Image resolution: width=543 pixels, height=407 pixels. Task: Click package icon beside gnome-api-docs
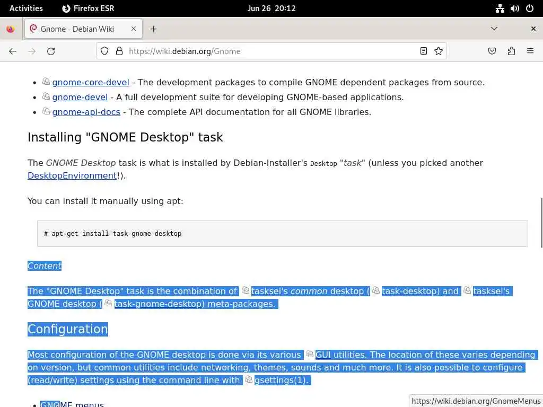coord(46,111)
